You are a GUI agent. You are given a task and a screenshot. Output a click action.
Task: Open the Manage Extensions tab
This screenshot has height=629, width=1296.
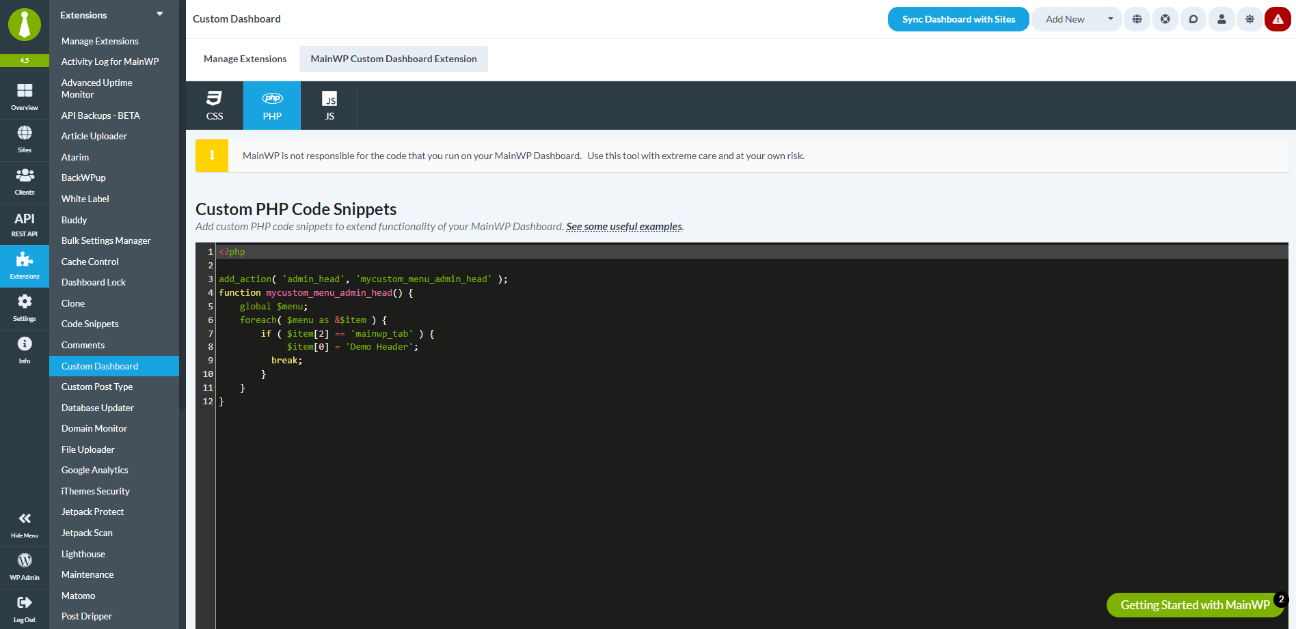245,59
